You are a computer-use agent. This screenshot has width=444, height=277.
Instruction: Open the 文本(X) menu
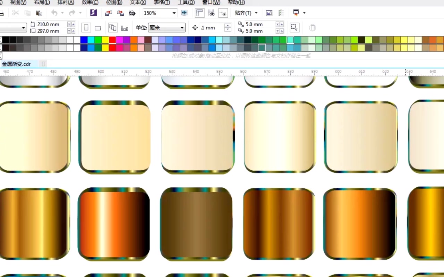(138, 2)
